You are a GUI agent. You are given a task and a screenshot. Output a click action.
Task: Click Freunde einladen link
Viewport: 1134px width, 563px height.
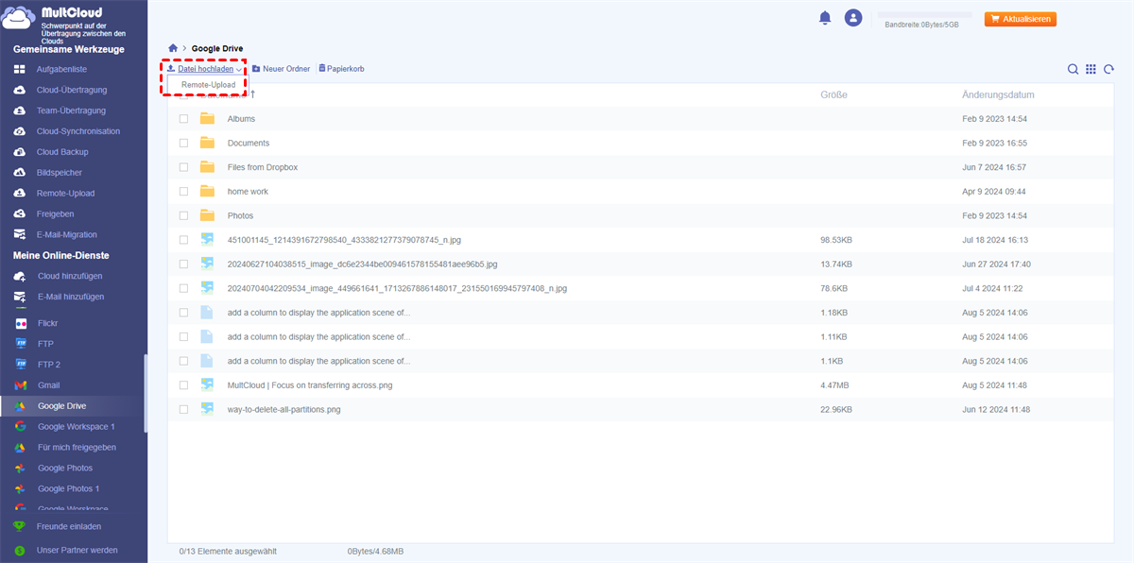(69, 527)
